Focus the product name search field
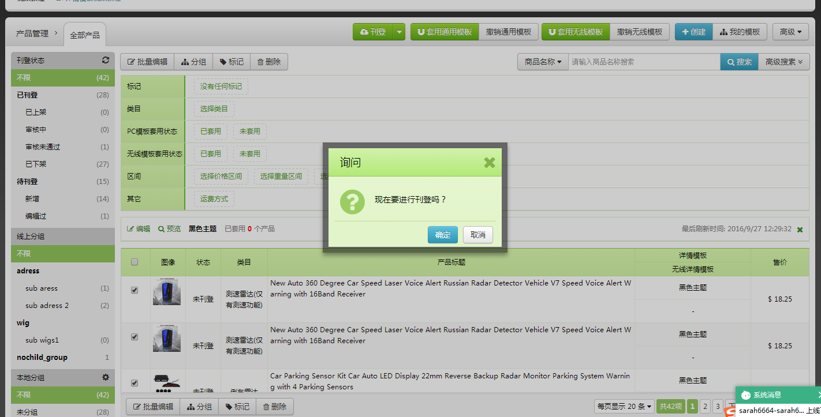Image resolution: width=821 pixels, height=417 pixels. click(x=644, y=62)
